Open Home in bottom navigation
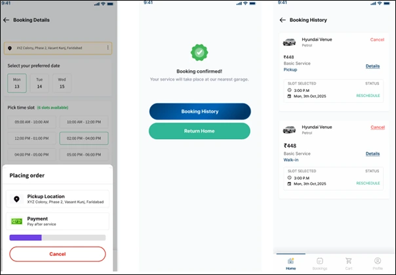The width and height of the screenshot is (396, 275). coord(290,264)
